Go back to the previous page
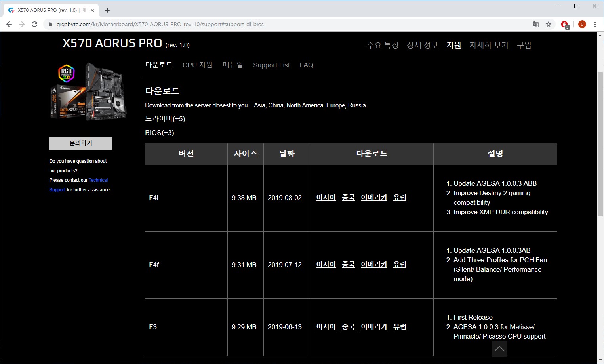 tap(9, 24)
